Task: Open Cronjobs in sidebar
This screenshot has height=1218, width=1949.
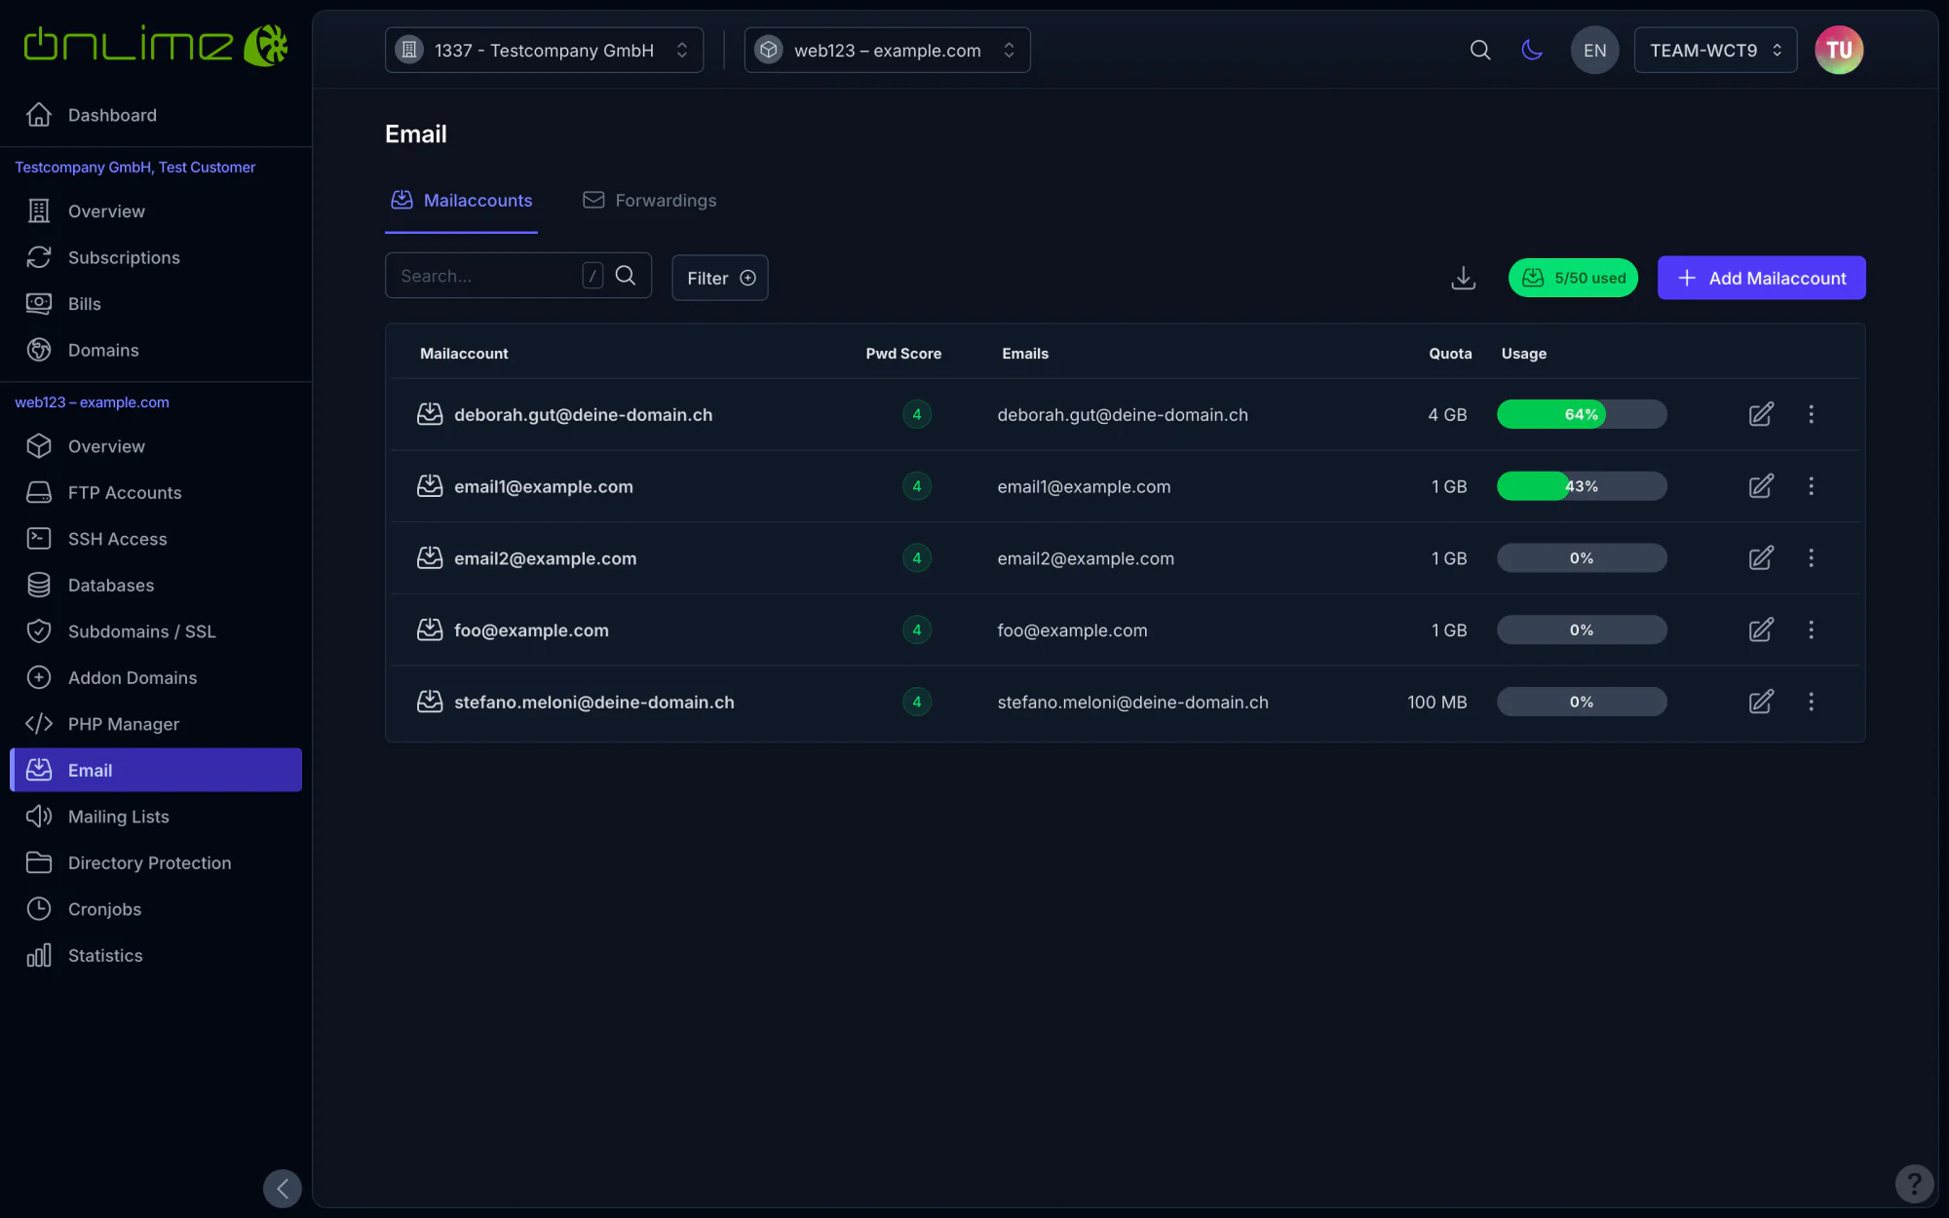Action: [156, 909]
